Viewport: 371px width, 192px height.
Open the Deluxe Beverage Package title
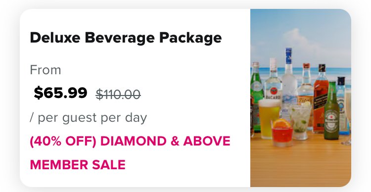click(126, 38)
